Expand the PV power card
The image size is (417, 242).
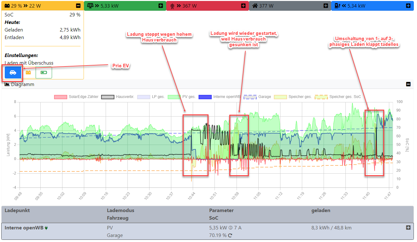[x=161, y=6]
